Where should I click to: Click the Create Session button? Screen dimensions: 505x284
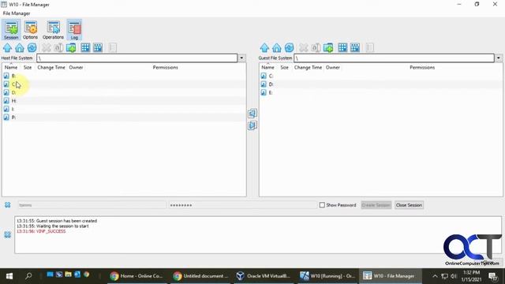(x=376, y=205)
